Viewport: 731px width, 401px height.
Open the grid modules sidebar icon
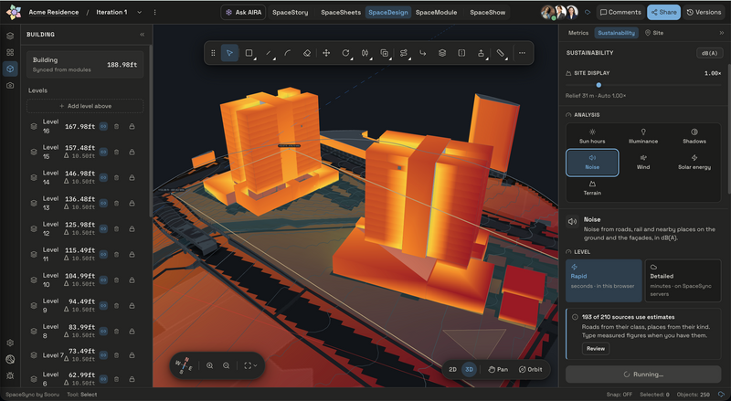10,52
